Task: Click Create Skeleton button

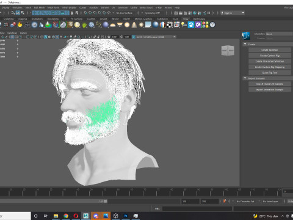Action: click(270, 50)
